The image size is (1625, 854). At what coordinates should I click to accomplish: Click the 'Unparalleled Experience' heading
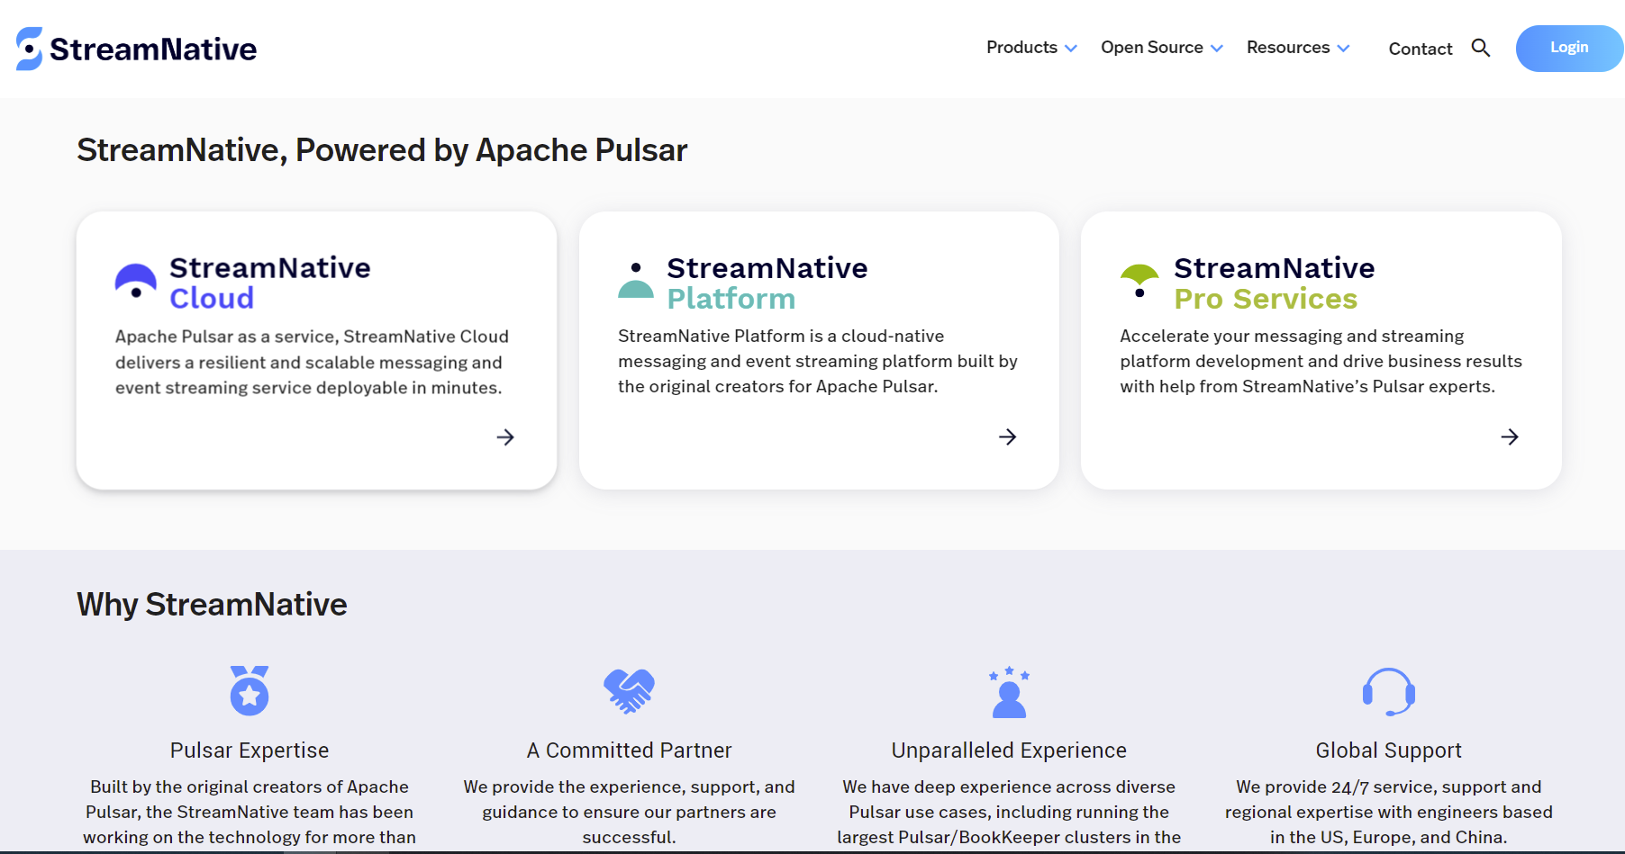point(1009,751)
